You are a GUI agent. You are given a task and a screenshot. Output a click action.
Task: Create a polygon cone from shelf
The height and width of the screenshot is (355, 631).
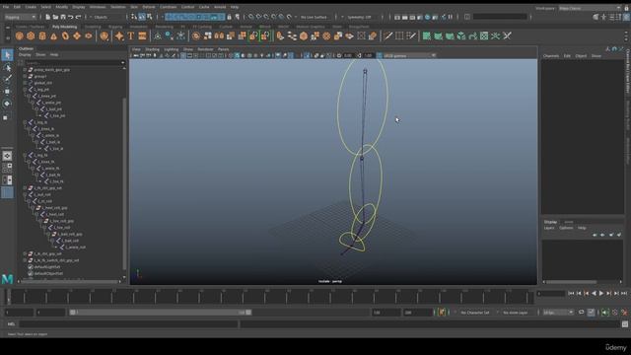53,36
